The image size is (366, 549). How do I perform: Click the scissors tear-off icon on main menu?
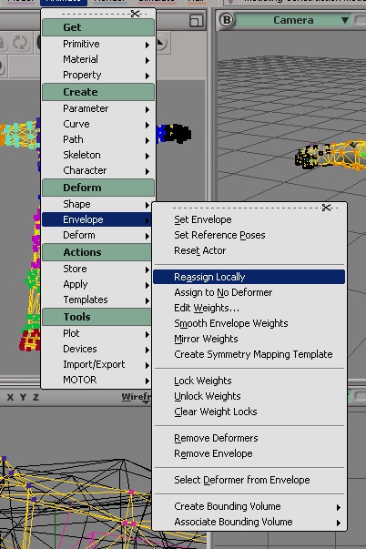point(135,14)
